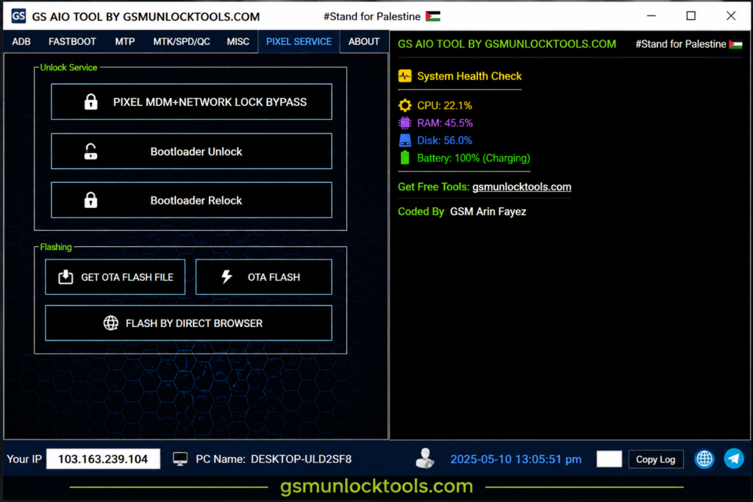
Task: Click closed padlock icon for Bootloader Relock
Action: click(x=90, y=200)
